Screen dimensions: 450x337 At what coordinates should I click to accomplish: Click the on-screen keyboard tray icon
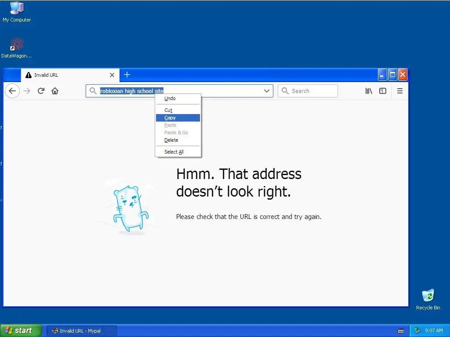(x=401, y=331)
